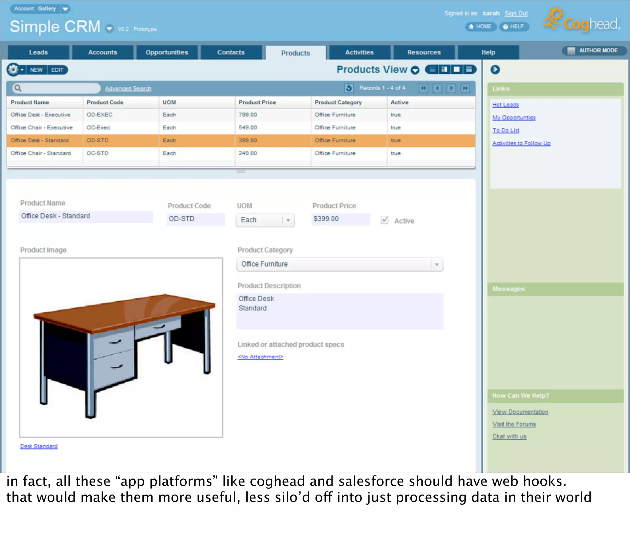This screenshot has width=630, height=537.
Task: Uncheck the Active checkbox
Action: tap(384, 220)
